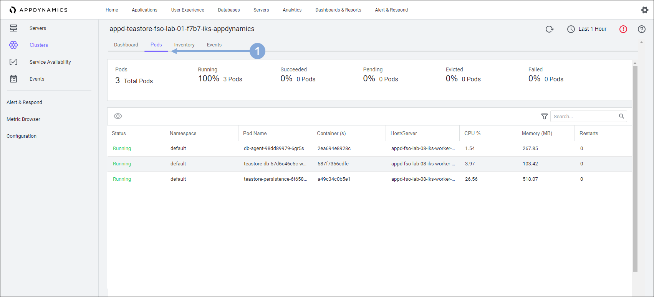The height and width of the screenshot is (297, 654).
Task: Switch to the Inventory tab
Action: tap(184, 45)
